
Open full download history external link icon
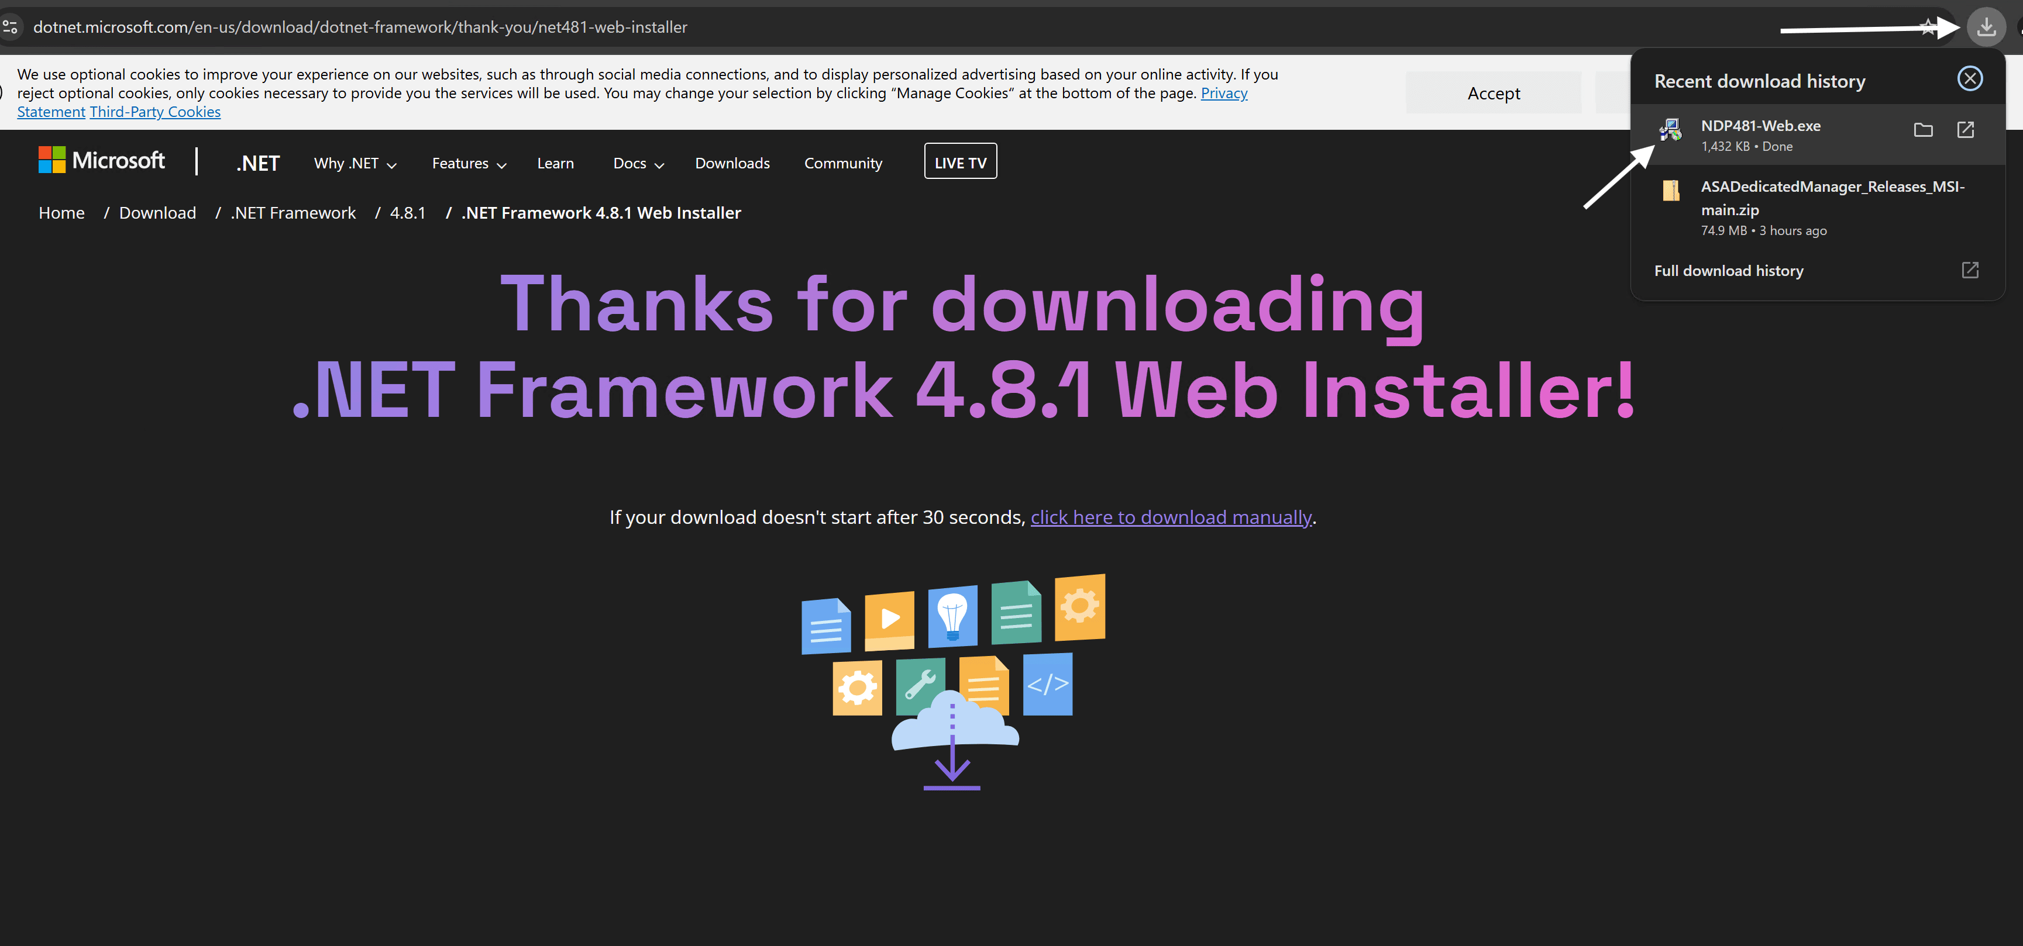[1970, 270]
